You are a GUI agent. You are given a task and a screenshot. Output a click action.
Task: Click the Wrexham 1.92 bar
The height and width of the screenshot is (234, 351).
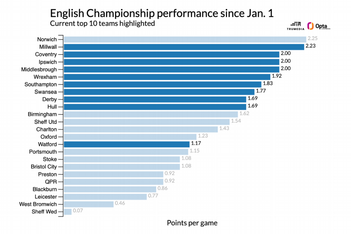pos(167,77)
